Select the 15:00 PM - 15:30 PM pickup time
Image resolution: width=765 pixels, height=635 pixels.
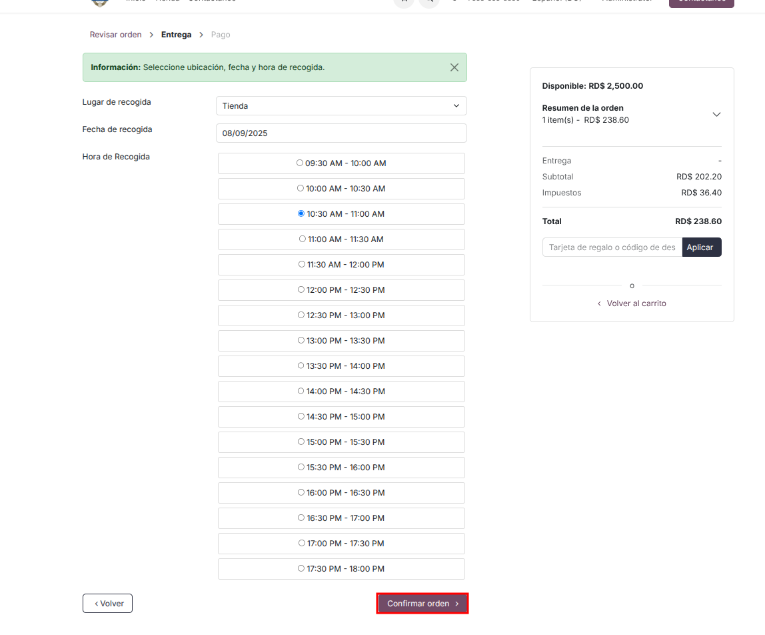coord(301,442)
